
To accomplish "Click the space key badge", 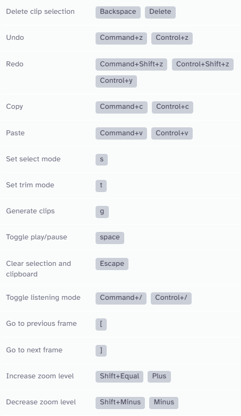I will (109, 238).
